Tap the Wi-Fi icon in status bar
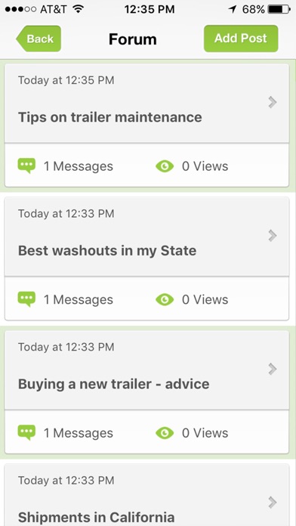Viewport: 296px width, 526px height. (x=79, y=9)
